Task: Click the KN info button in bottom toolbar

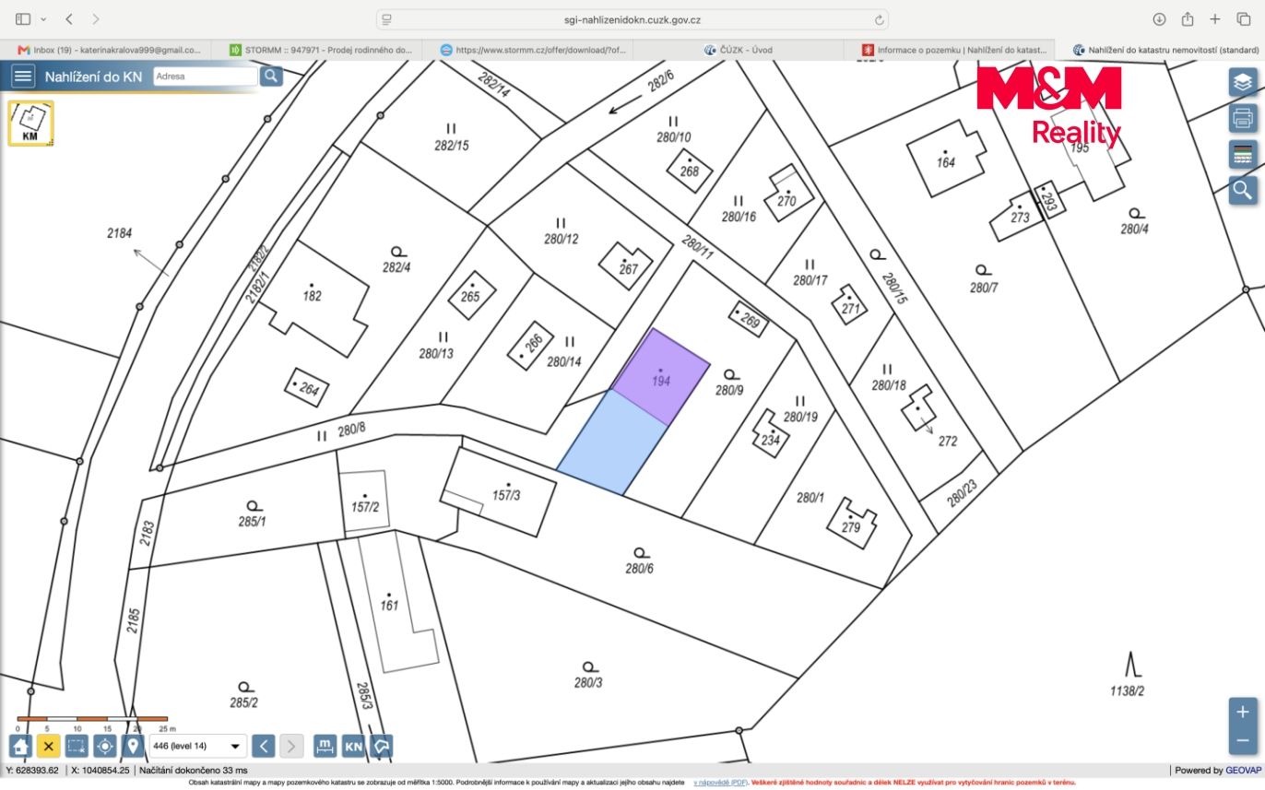Action: tap(353, 746)
